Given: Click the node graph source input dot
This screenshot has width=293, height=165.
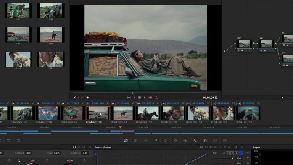Looking at the screenshot, I should tap(225, 51).
